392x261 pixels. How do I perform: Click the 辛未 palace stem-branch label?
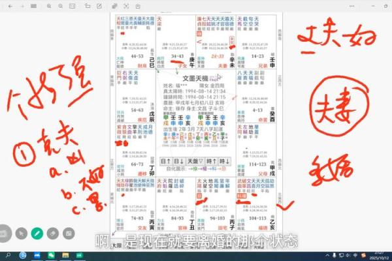(x=232, y=63)
